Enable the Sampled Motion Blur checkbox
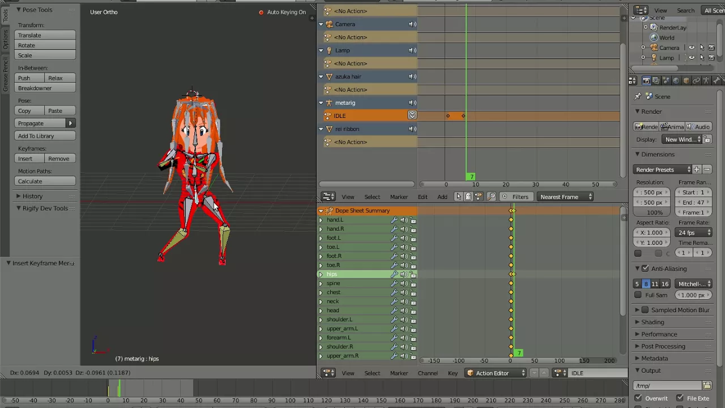 pyautogui.click(x=645, y=310)
